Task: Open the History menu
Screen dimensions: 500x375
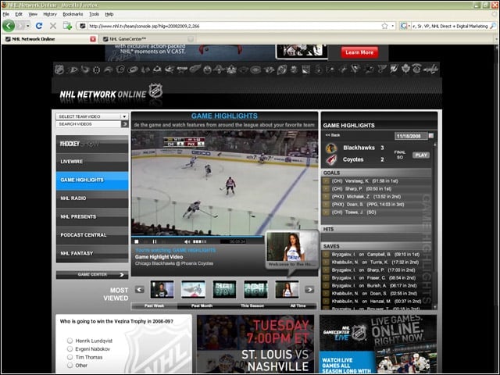Action: tap(50, 14)
